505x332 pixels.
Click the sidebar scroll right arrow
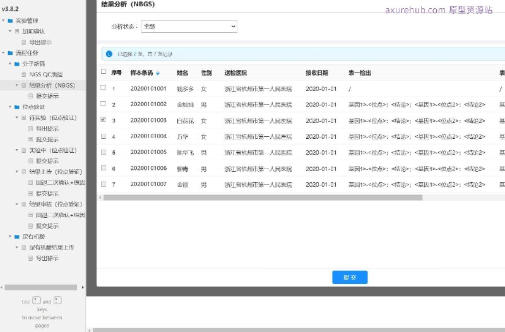coord(83,287)
